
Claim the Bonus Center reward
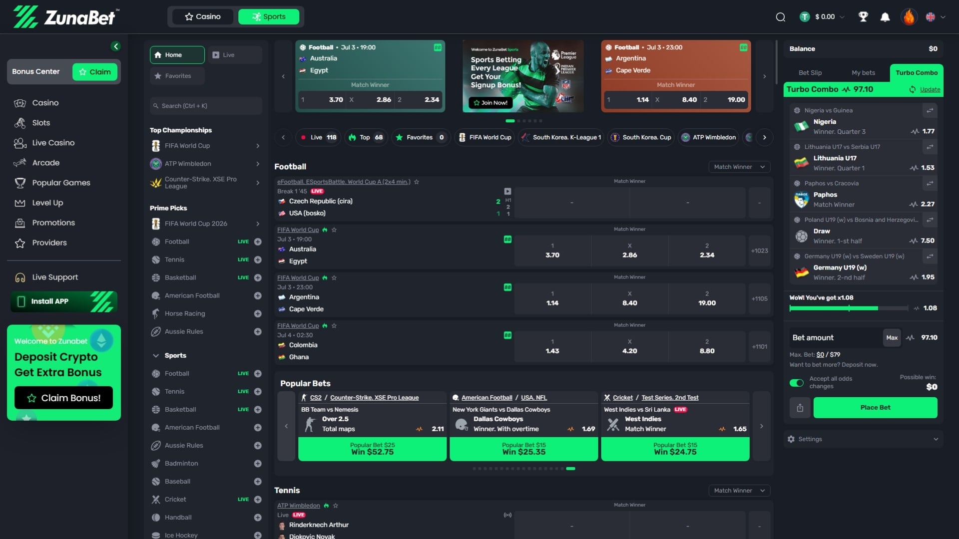click(95, 72)
